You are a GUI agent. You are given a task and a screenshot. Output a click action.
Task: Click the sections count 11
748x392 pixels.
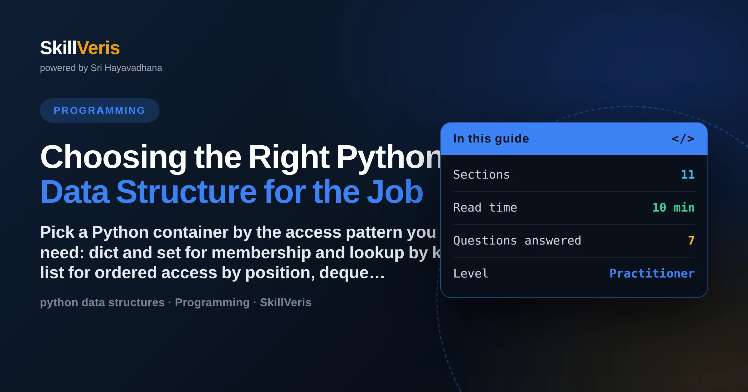(688, 175)
